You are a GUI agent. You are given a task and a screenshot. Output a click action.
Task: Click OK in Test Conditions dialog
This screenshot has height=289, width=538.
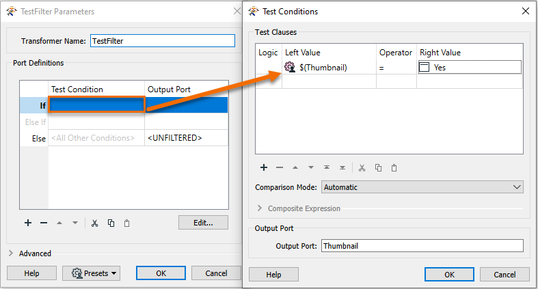coord(450,275)
